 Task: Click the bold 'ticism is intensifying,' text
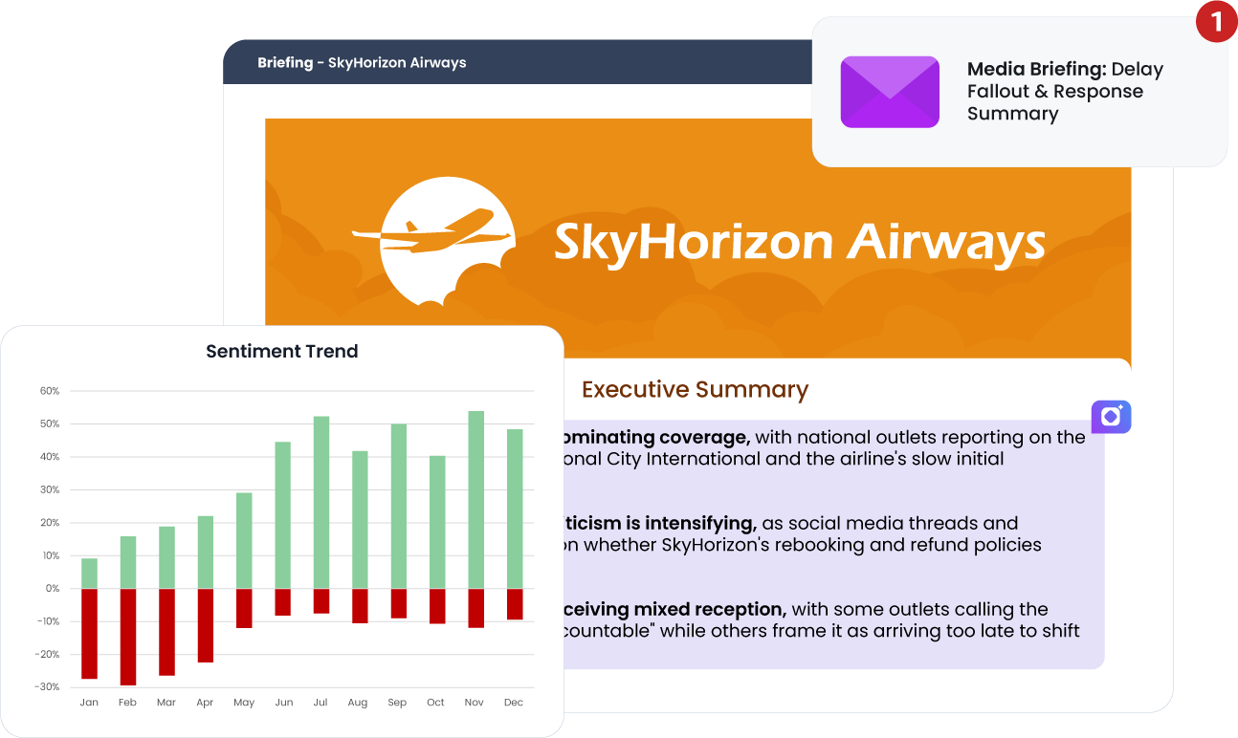[661, 524]
